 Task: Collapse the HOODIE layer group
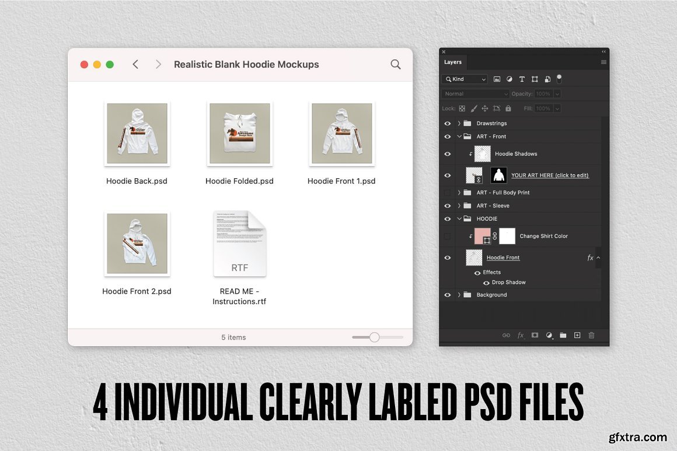[x=459, y=219]
